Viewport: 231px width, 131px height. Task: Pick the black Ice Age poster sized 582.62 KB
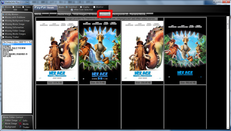click(185, 51)
